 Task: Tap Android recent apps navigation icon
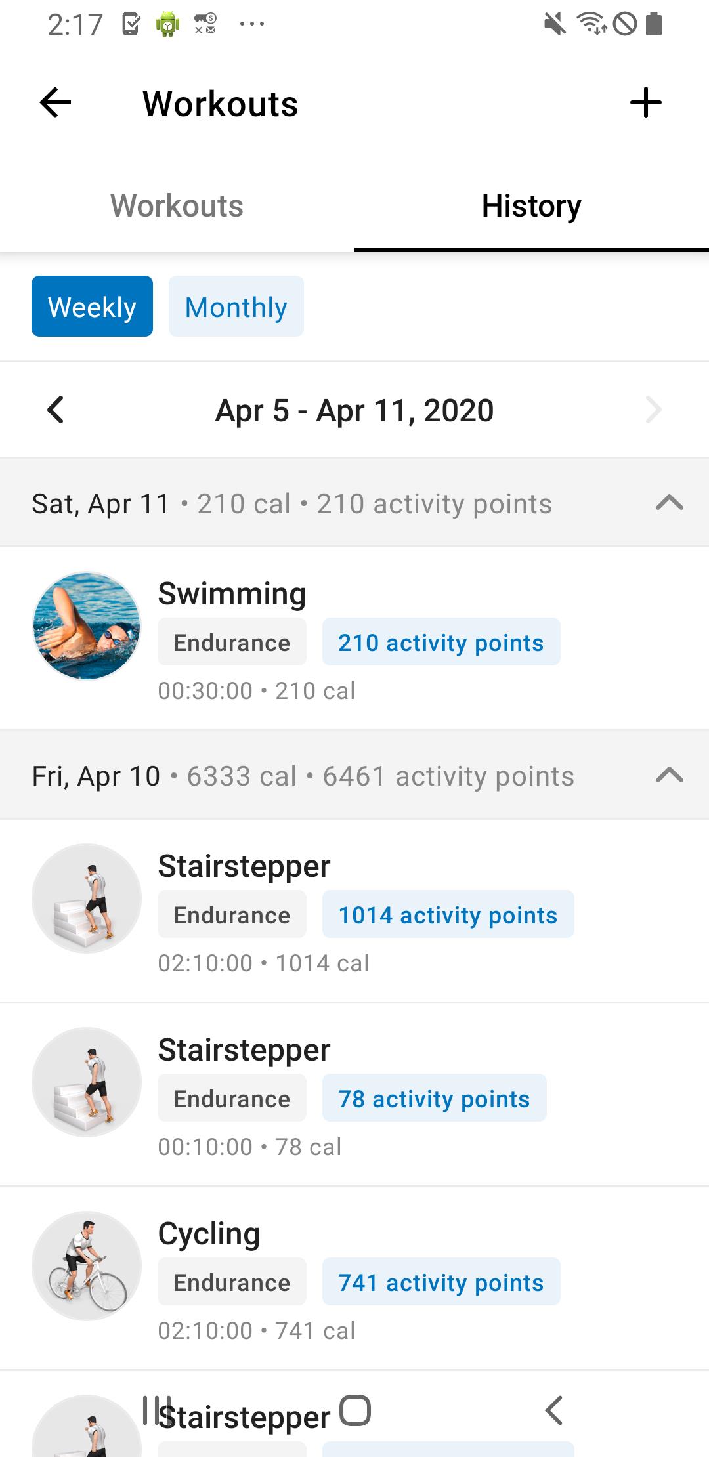point(157,1410)
